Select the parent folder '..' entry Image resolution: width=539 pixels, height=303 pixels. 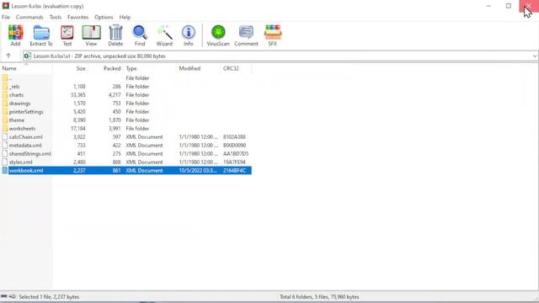coord(11,78)
